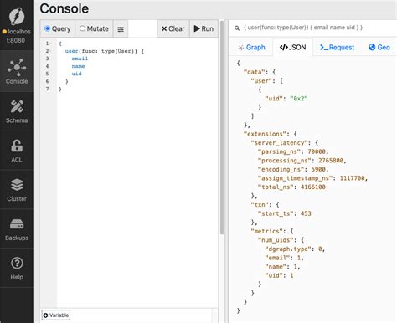Open the Backups sidebar section

coord(17,229)
